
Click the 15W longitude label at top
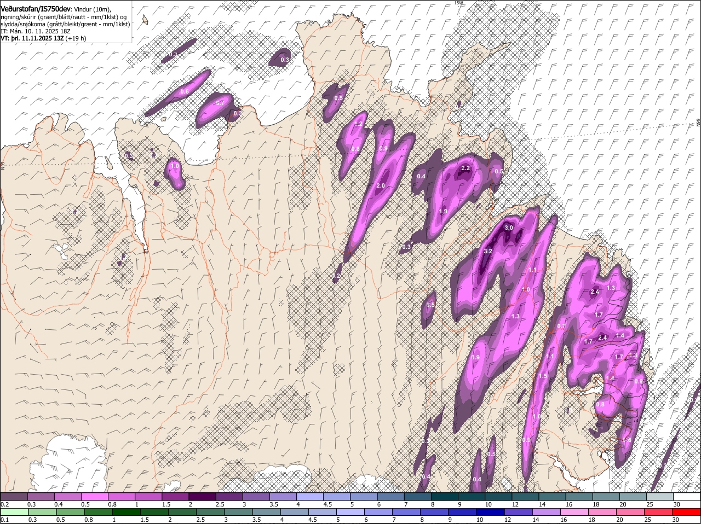(x=458, y=3)
